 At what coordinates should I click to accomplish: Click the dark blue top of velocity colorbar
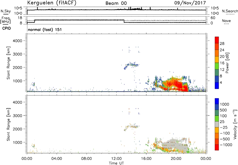[x=217, y=101]
